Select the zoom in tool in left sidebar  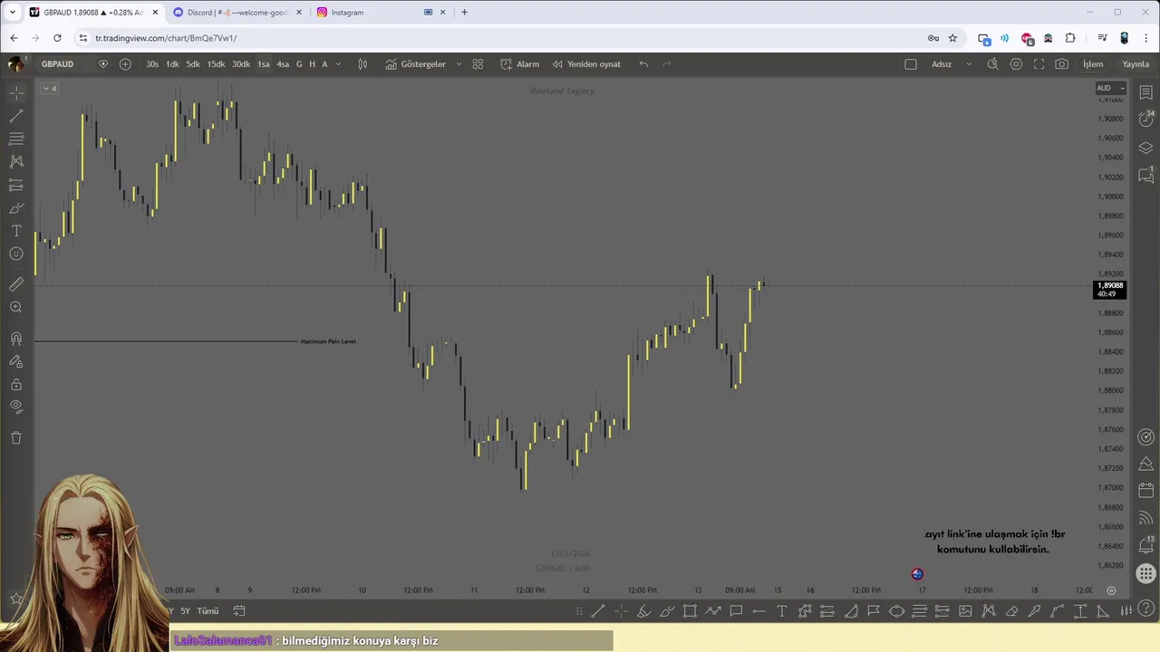click(x=16, y=308)
